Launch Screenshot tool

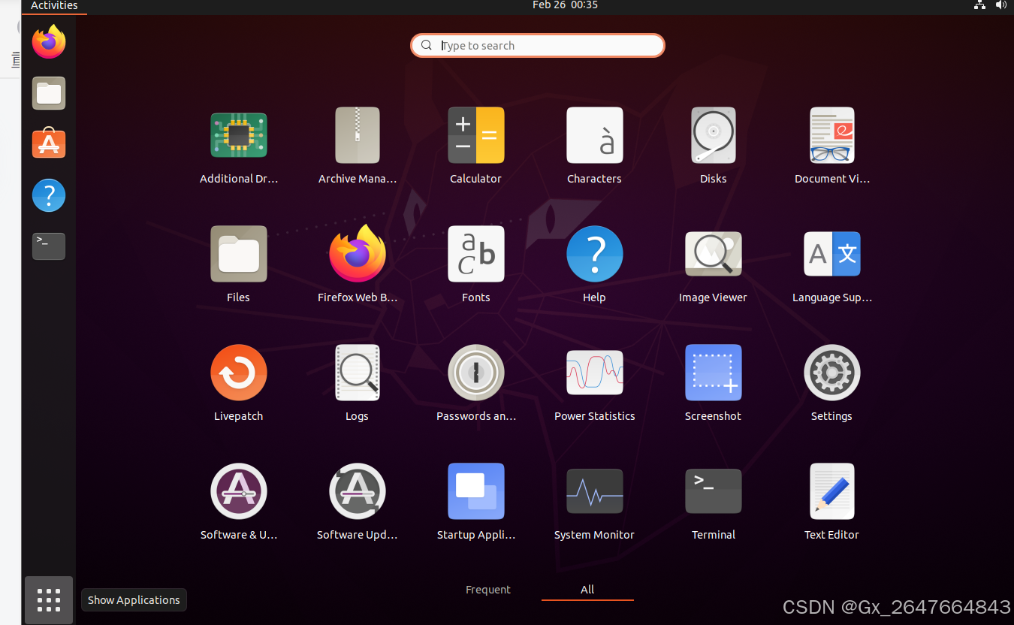coord(713,373)
